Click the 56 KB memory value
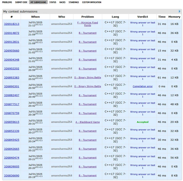 174,158
